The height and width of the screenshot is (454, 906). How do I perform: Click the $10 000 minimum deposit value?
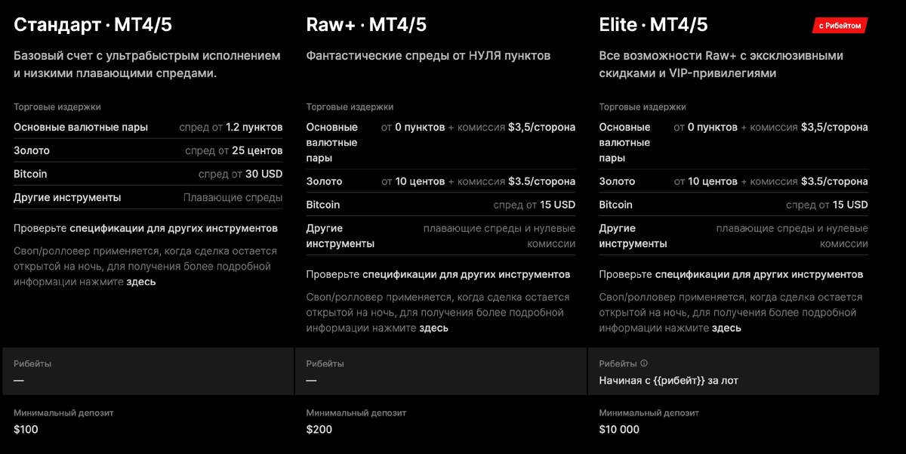pyautogui.click(x=619, y=430)
